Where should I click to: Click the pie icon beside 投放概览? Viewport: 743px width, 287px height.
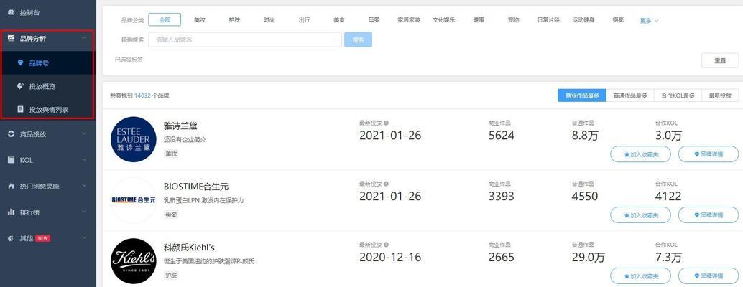click(20, 86)
